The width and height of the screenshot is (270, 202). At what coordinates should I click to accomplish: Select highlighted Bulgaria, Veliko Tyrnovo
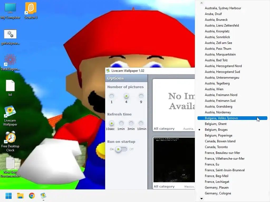[232, 118]
